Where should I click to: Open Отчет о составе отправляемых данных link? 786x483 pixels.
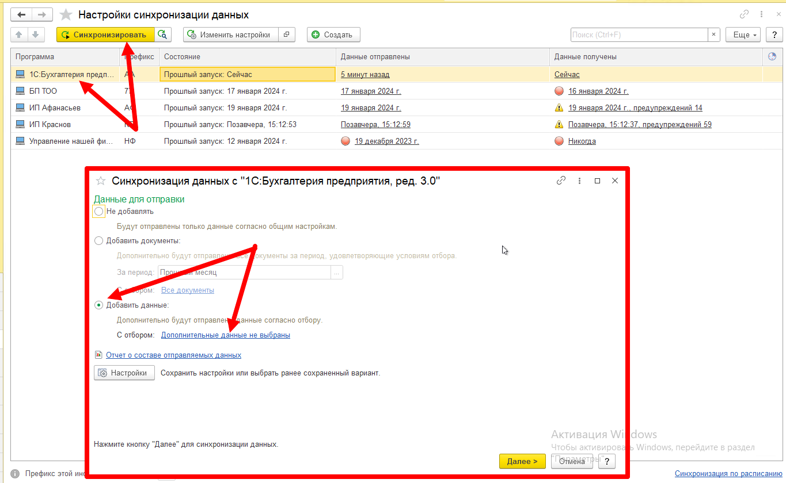(x=173, y=355)
